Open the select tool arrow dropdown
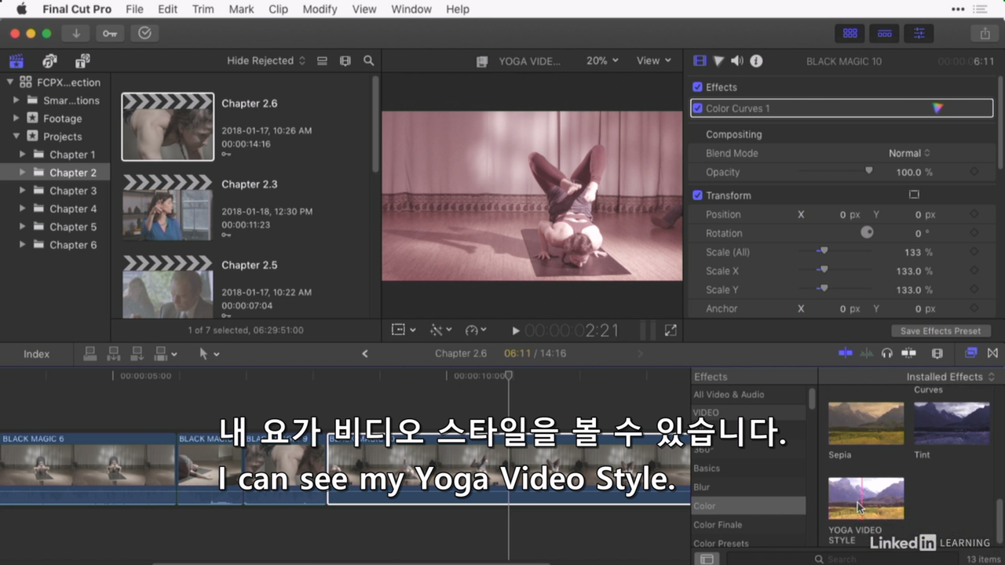Screen dimensions: 1005x565 click(x=209, y=354)
